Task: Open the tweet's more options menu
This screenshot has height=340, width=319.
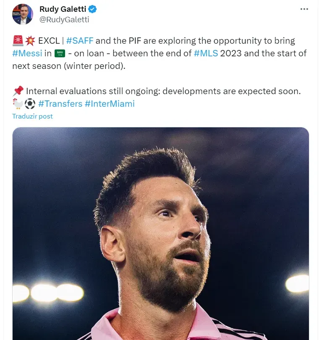Action: pos(304,9)
